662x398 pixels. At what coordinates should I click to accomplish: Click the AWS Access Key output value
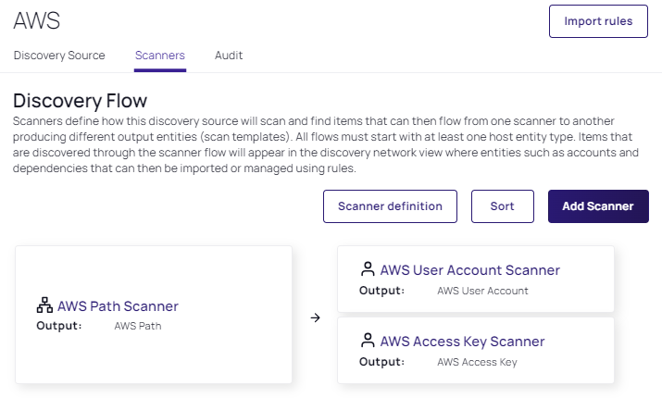477,362
